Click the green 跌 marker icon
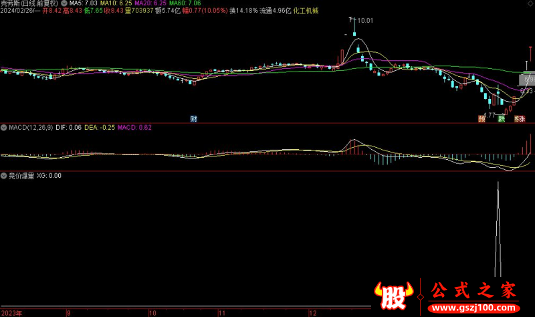Screen dimensions: 535x317 (x=501, y=119)
